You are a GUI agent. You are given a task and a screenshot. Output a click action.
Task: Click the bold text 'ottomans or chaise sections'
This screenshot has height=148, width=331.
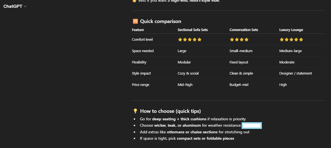(x=192, y=132)
